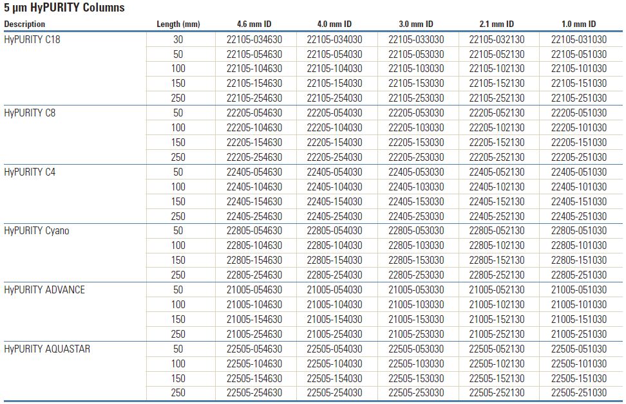
Task: Select cell 22105-154030
Action: (334, 84)
